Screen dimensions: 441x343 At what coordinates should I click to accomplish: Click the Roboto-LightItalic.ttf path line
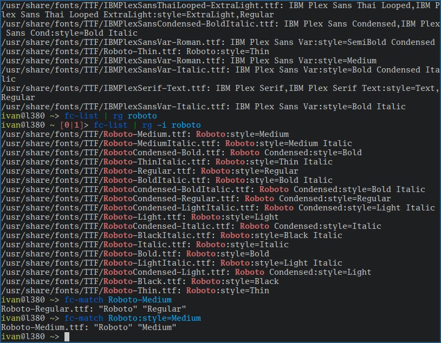point(172,263)
